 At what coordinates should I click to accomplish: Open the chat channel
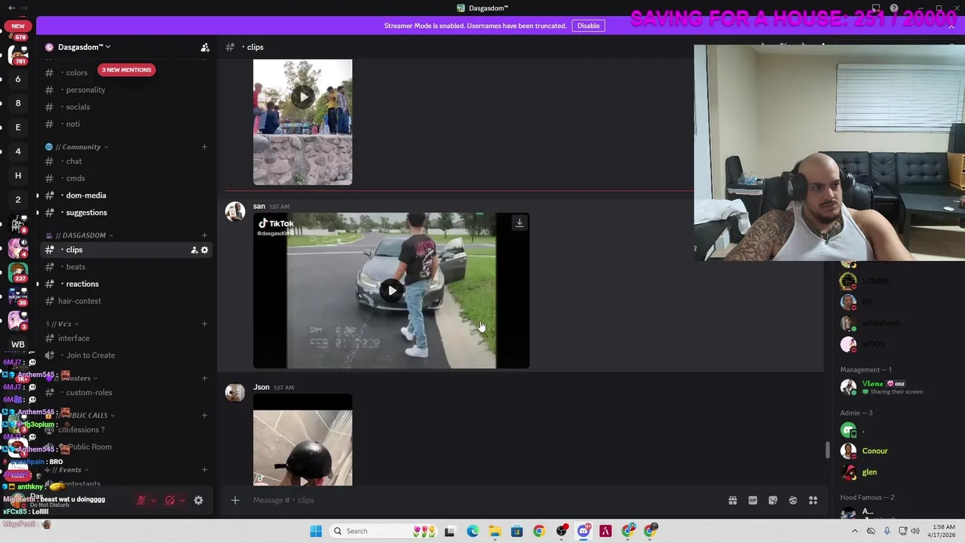coord(125,161)
